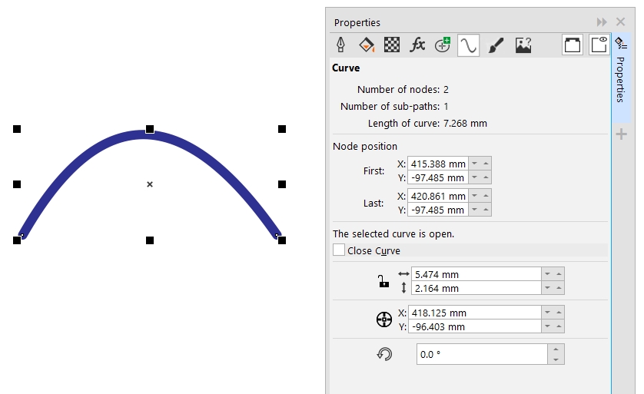Decrease the First node X value arrow
Image resolution: width=644 pixels, height=394 pixels.
coord(474,164)
